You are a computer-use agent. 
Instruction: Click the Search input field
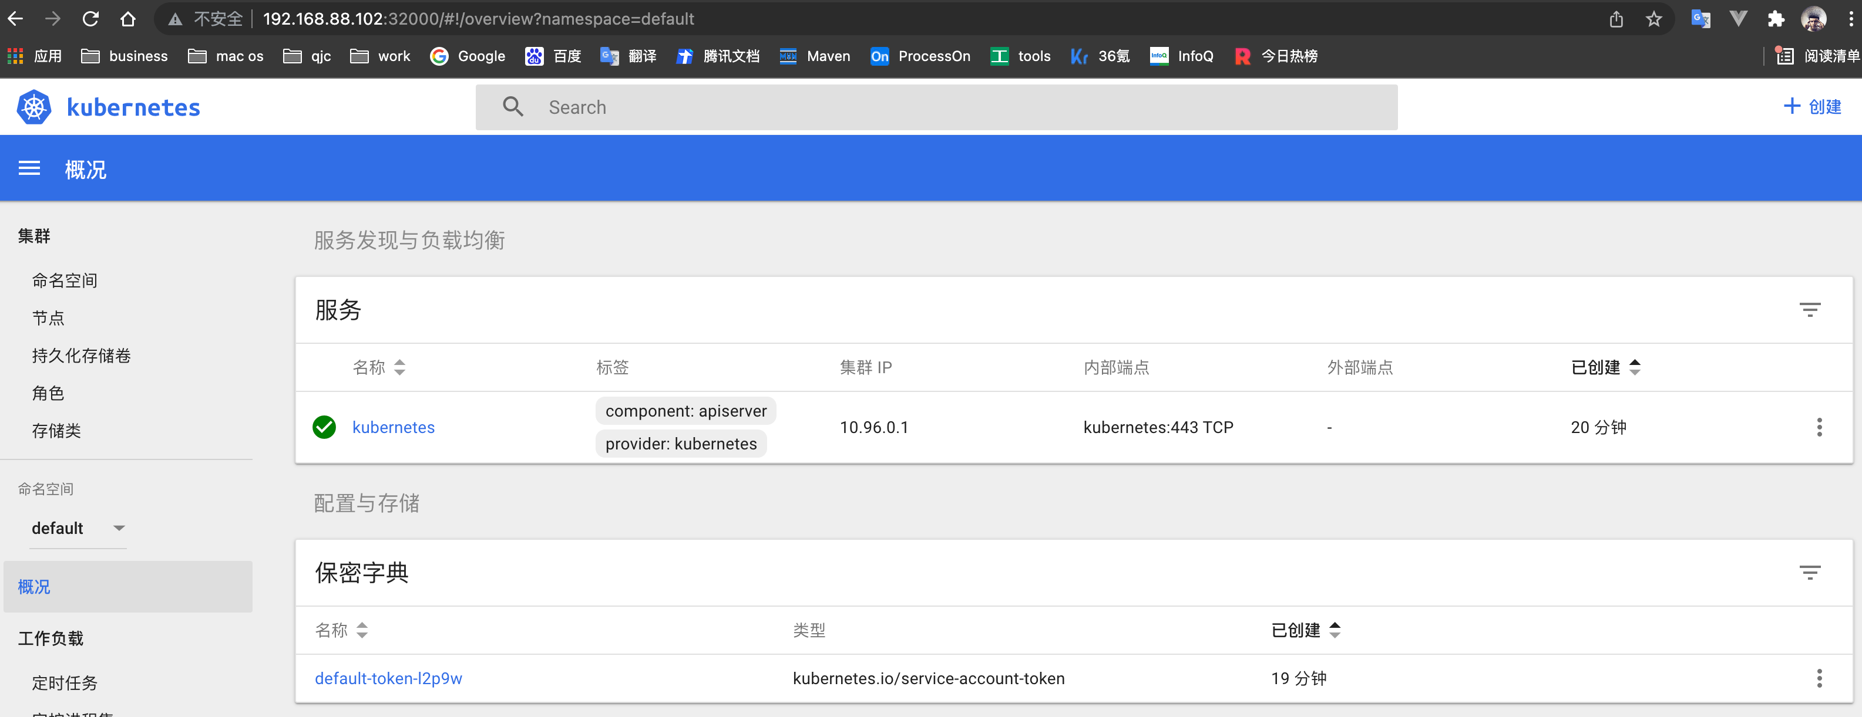click(x=936, y=107)
